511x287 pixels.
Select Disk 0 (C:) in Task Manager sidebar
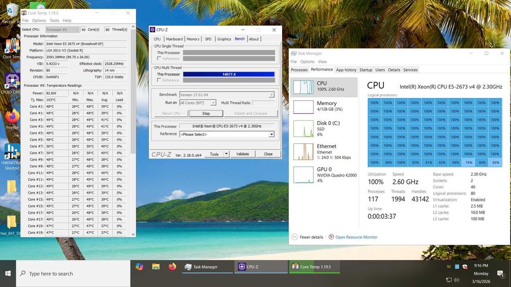pyautogui.click(x=323, y=128)
